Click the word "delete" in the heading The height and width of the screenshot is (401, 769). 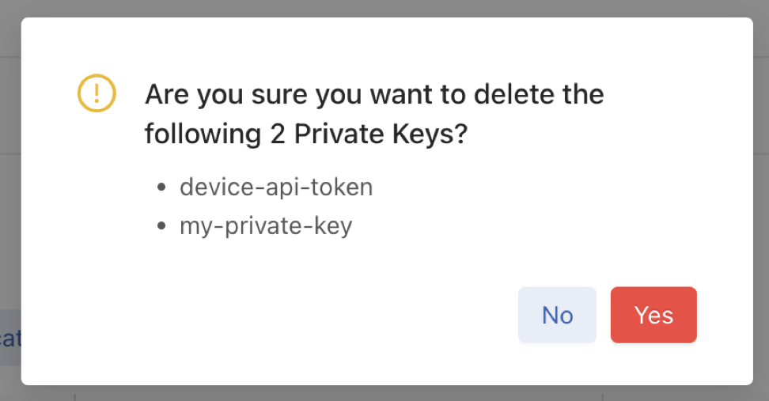(x=508, y=95)
